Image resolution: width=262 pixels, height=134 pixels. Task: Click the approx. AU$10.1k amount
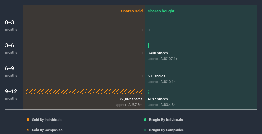click(x=161, y=82)
